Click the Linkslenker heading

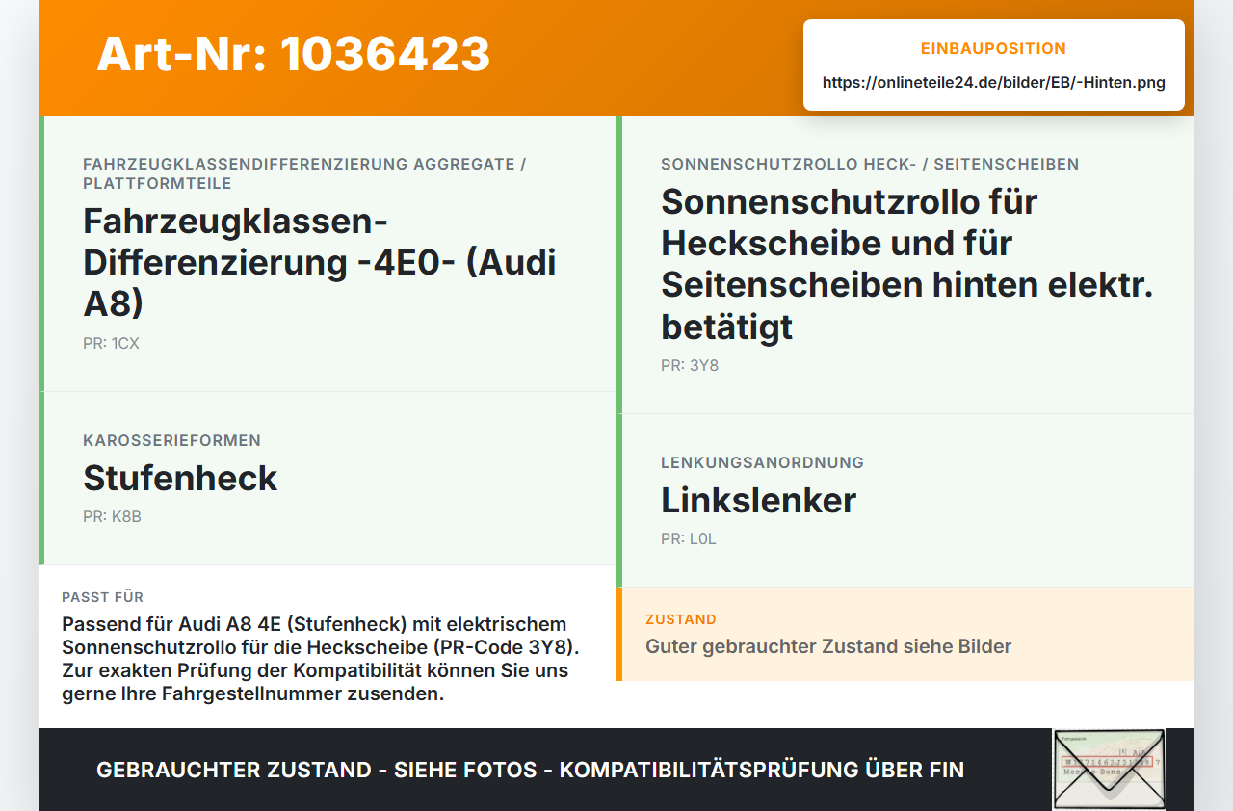point(758,500)
